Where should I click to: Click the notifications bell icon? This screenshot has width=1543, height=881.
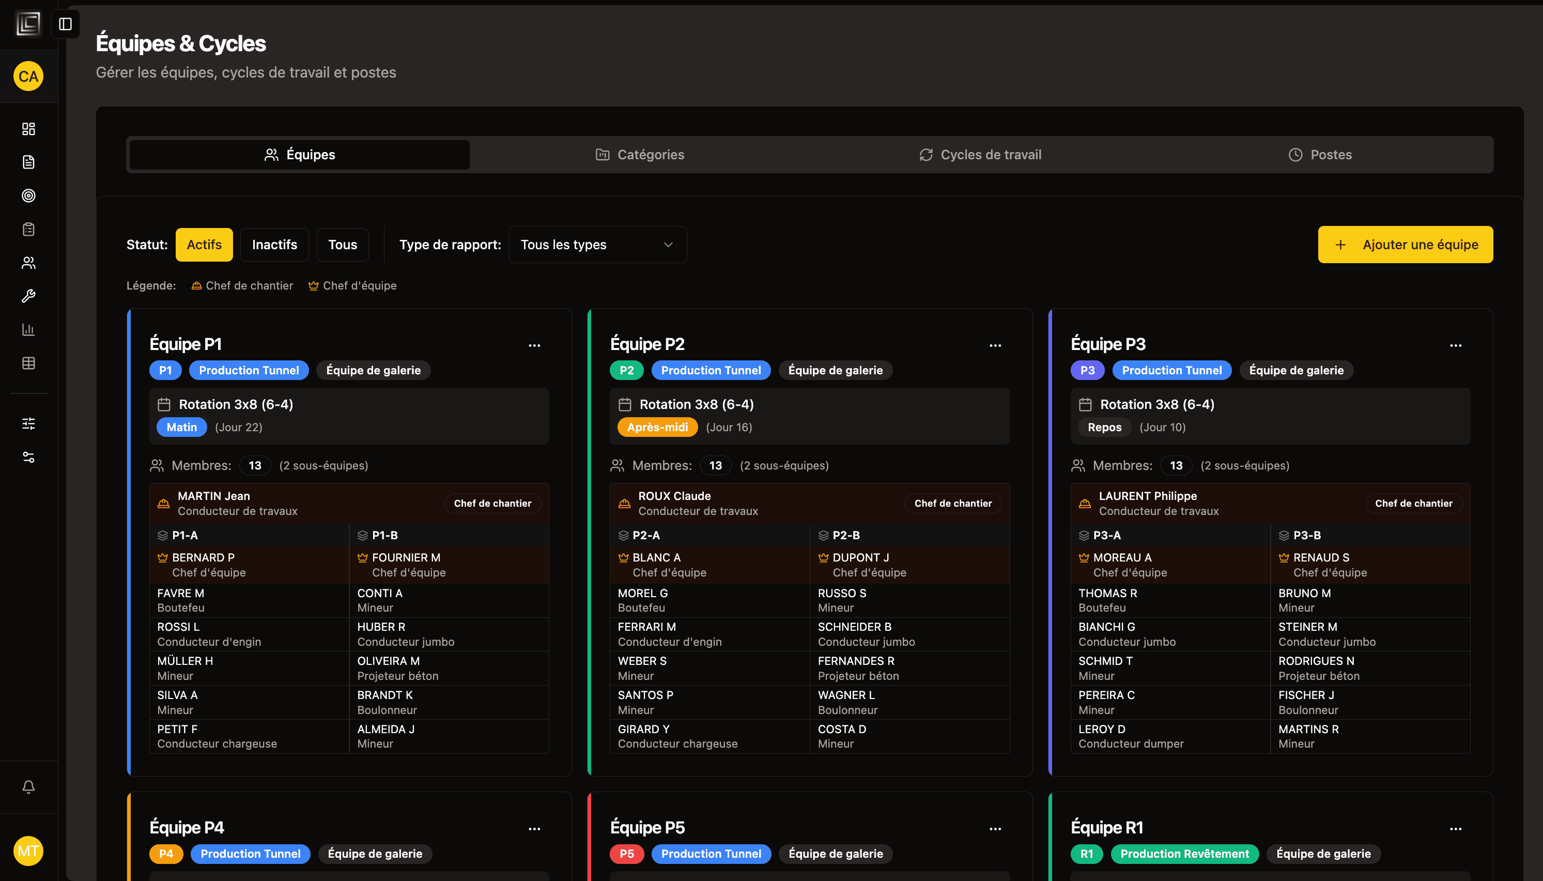click(x=28, y=786)
